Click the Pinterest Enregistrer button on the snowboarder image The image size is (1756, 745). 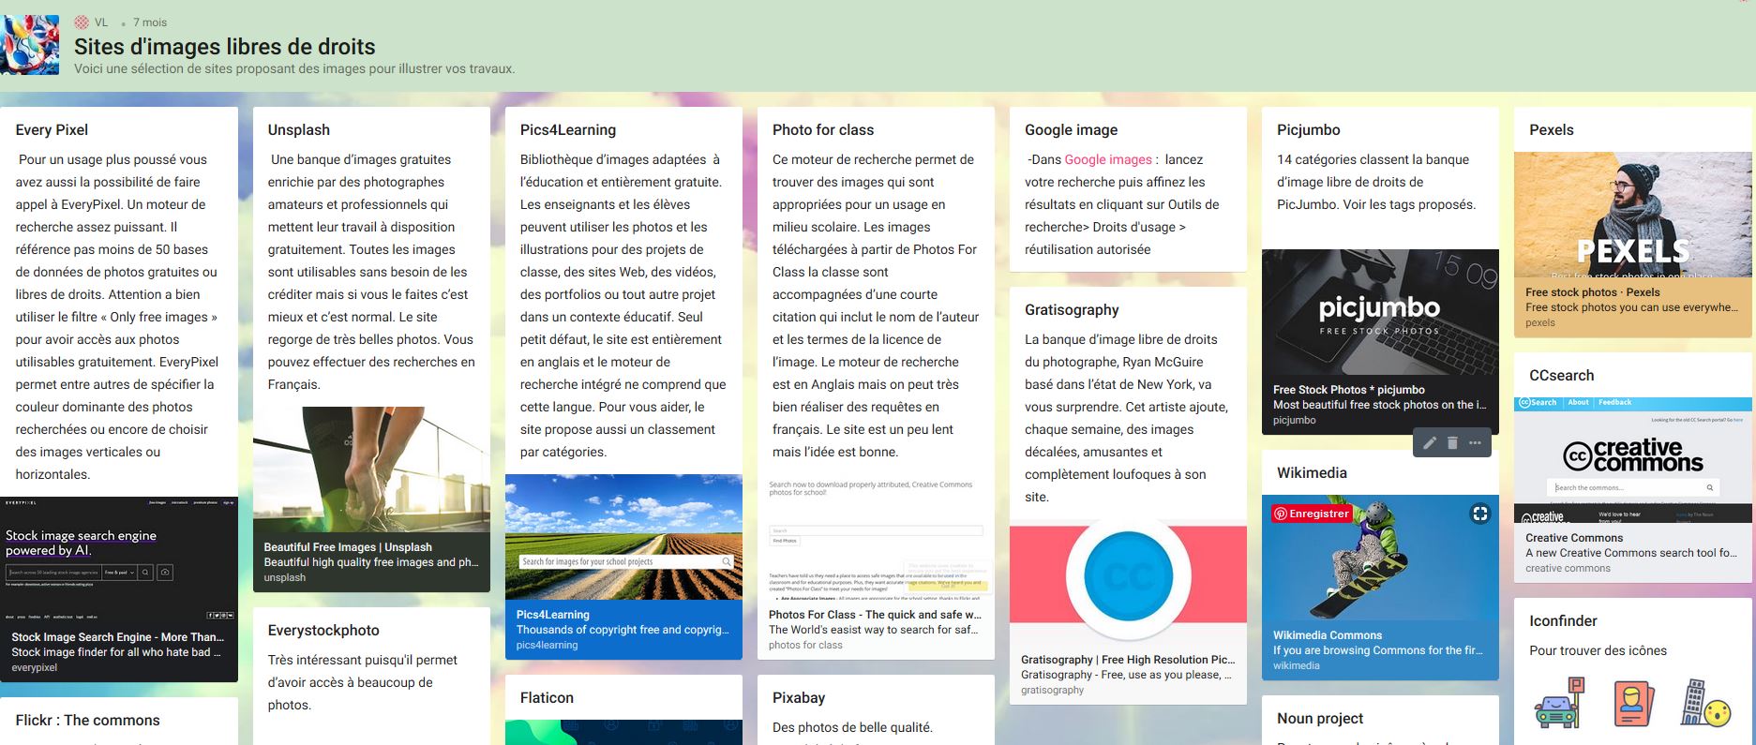click(1312, 514)
